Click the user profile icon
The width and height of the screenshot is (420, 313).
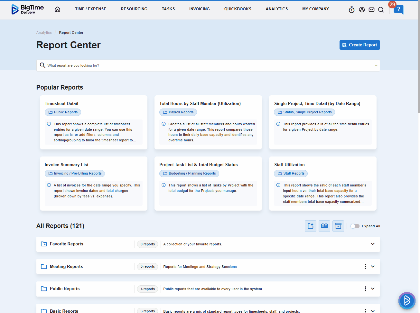[362, 10]
